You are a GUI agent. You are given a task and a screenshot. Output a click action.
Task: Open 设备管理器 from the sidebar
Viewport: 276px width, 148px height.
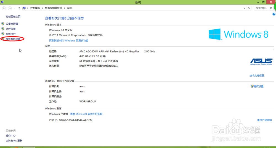[12, 24]
